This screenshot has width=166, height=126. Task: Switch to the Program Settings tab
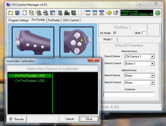click(x=19, y=20)
